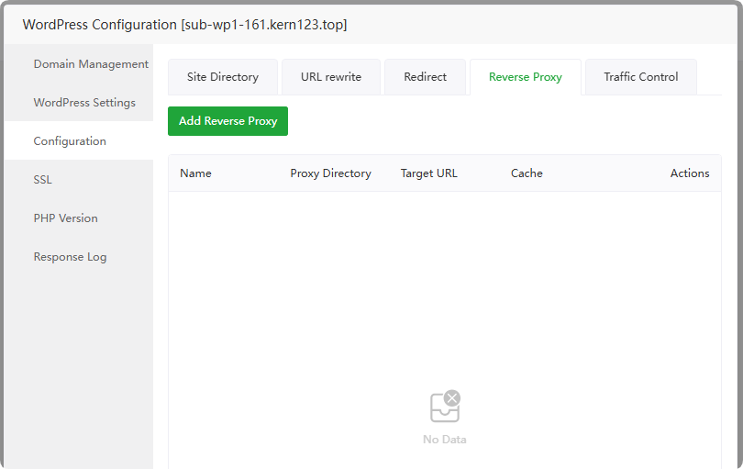The width and height of the screenshot is (743, 469).
Task: Click the Target URL column header
Action: [429, 173]
